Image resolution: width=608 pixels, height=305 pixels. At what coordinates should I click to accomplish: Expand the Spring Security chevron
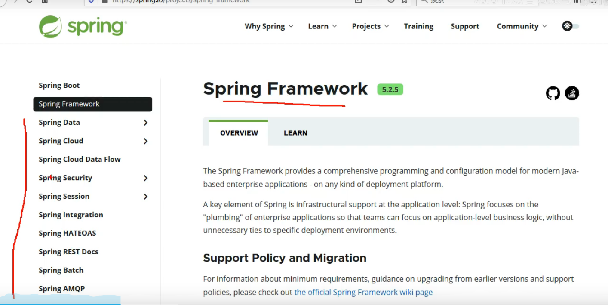(146, 178)
